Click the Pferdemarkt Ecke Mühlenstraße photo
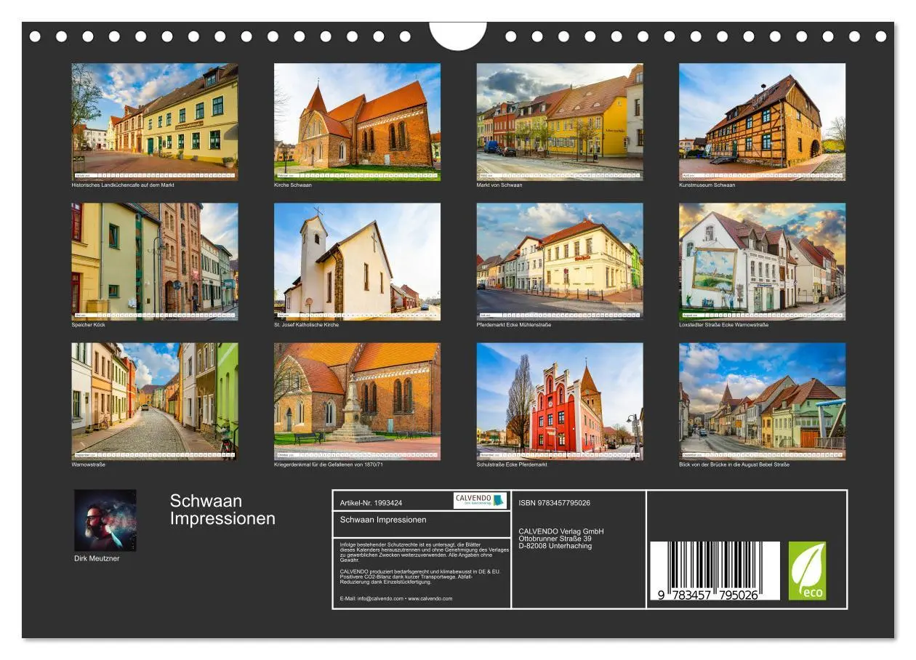Viewport: 916px width, 660px height. click(560, 262)
